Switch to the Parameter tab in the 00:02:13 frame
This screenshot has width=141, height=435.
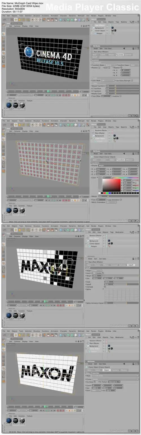point(120,55)
